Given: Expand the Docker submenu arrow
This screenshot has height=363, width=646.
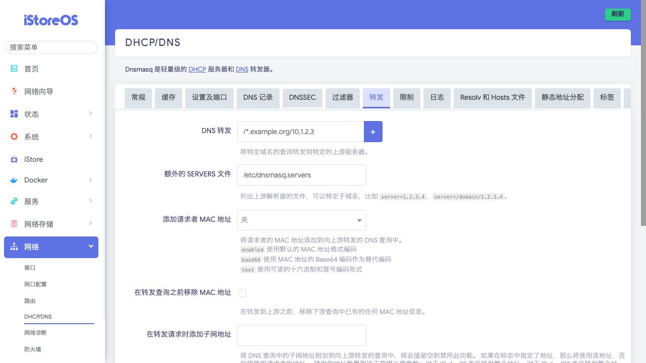Looking at the screenshot, I should click(x=90, y=180).
